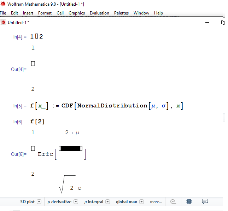228x211 pixels.
Task: Open the Graphics menu
Action: coord(77,13)
